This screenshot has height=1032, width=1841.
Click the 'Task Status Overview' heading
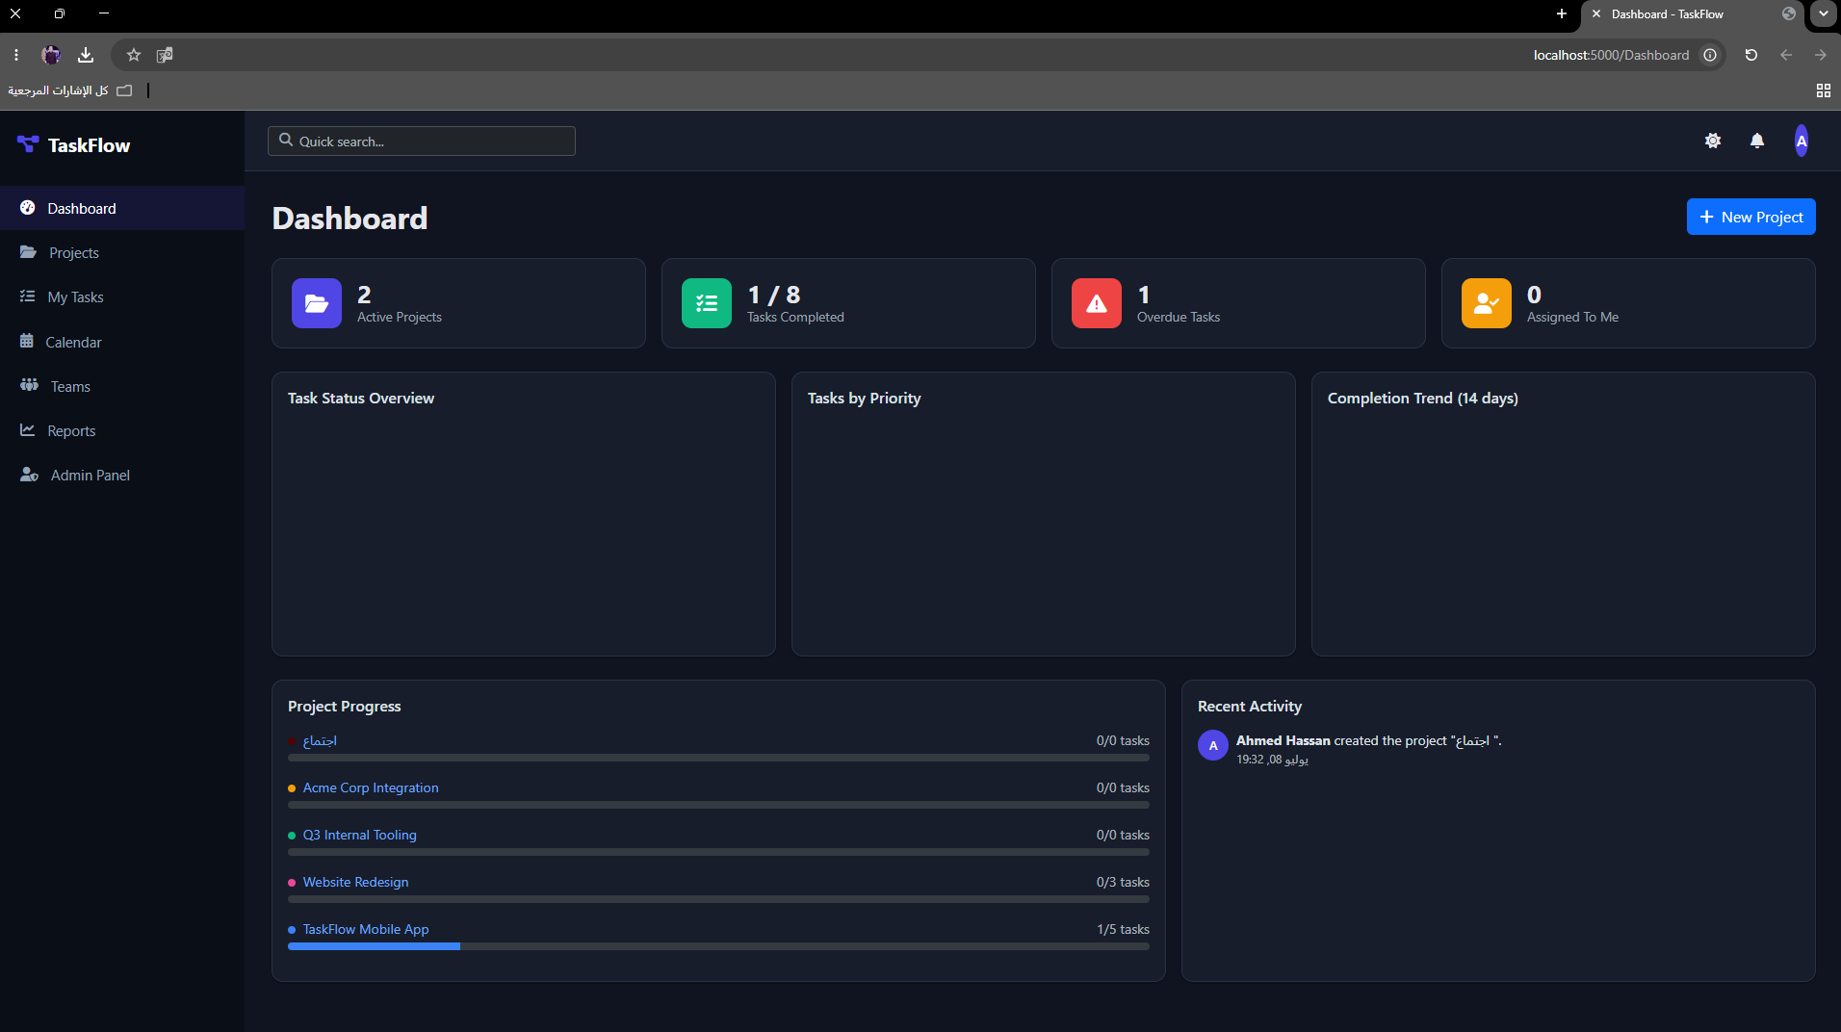[x=361, y=398]
